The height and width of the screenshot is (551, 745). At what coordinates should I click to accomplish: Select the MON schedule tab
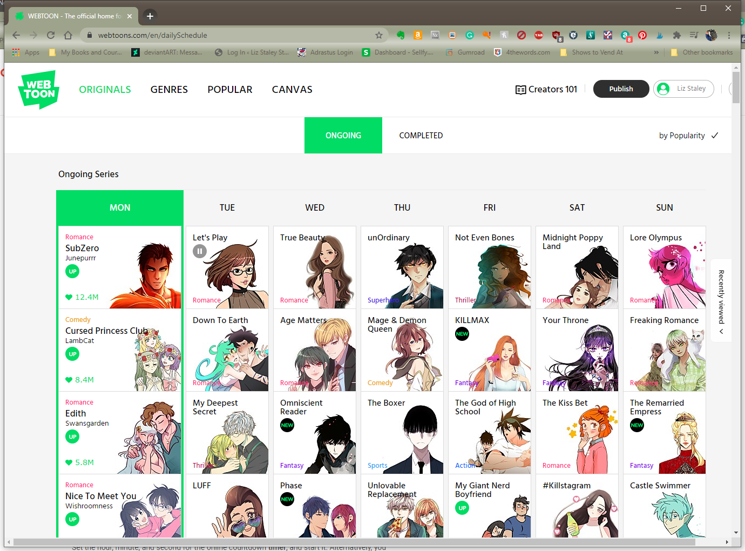[120, 207]
